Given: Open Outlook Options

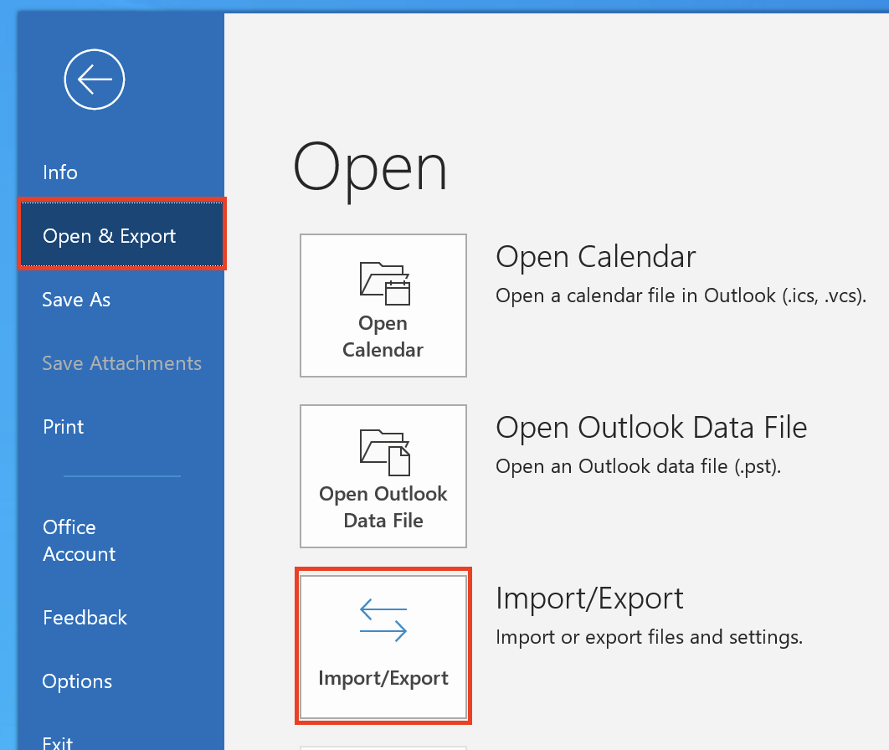Looking at the screenshot, I should click(x=77, y=681).
